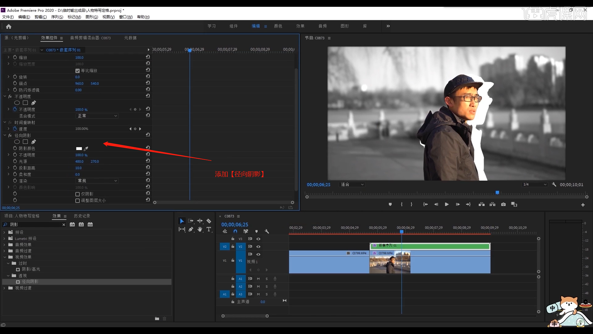
Task: Open program monitor settings wrench
Action: click(554, 184)
